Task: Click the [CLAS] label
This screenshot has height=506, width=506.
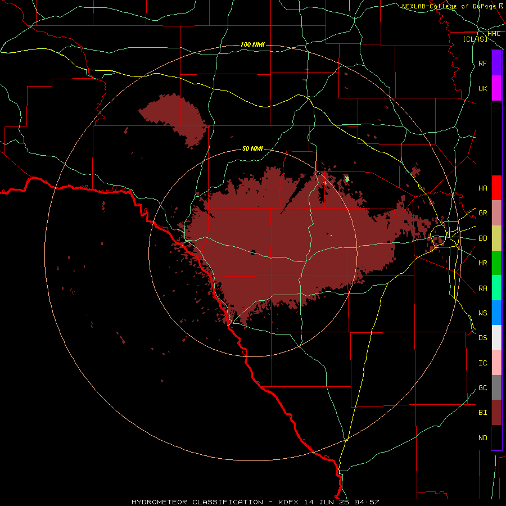Action: [x=475, y=39]
